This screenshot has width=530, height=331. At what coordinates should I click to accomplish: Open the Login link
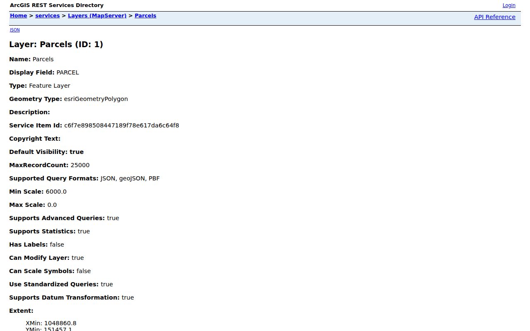509,5
